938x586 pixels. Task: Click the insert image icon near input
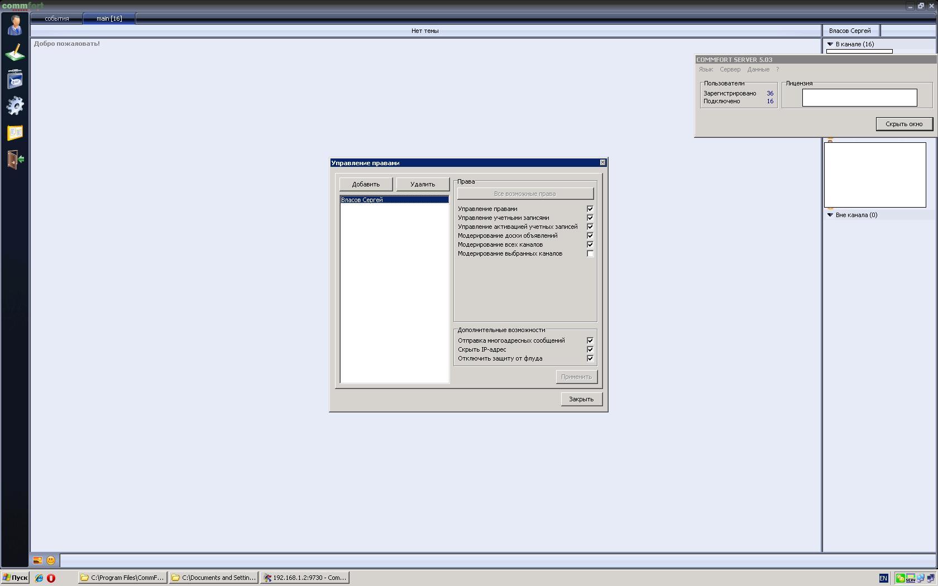point(37,560)
